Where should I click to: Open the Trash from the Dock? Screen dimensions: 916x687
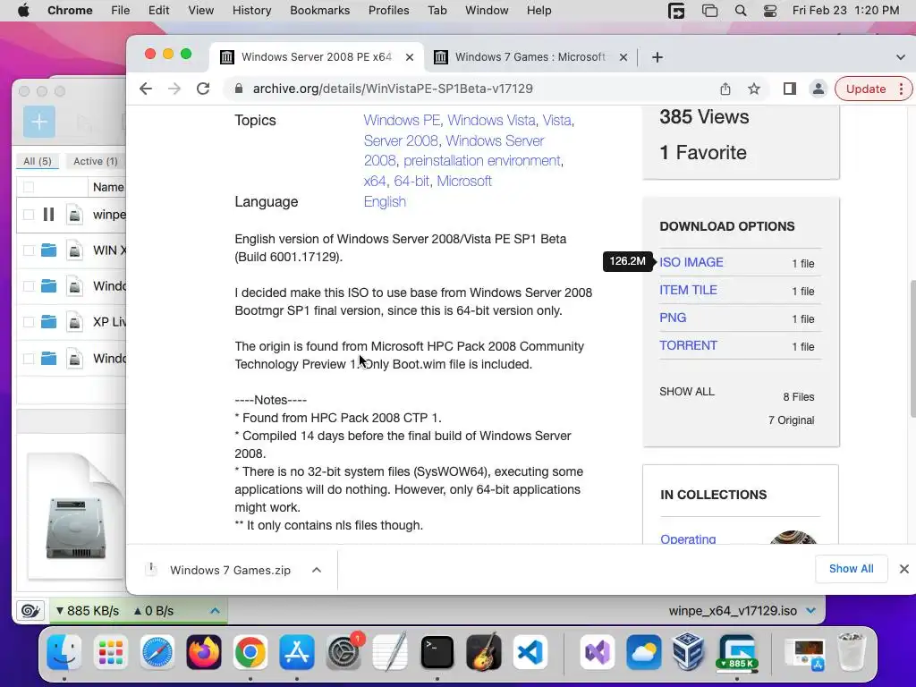click(x=851, y=652)
